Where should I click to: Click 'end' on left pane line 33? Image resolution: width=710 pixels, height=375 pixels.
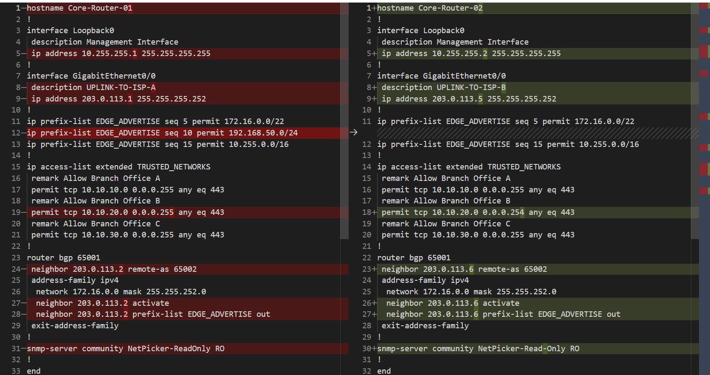[34, 371]
